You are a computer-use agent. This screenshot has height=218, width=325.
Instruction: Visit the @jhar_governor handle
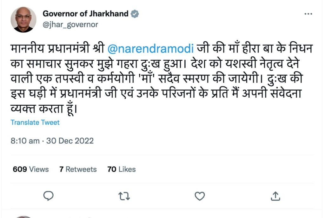pos(70,25)
